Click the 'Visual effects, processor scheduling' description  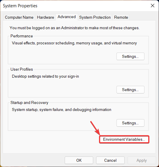pos(74,43)
